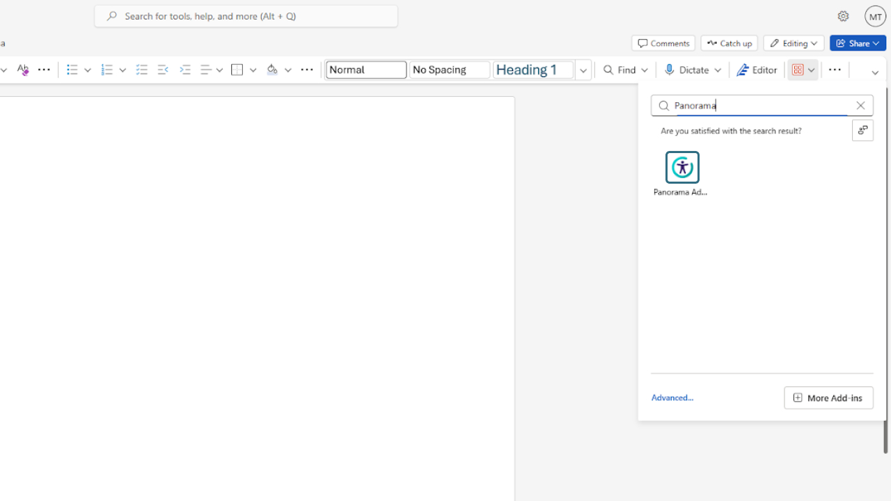The image size is (891, 501).
Task: Open more ribbon commands ellipsis
Action: point(835,70)
